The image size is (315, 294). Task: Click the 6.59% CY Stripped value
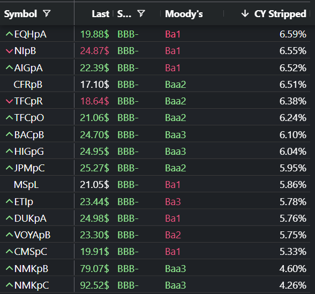click(293, 34)
